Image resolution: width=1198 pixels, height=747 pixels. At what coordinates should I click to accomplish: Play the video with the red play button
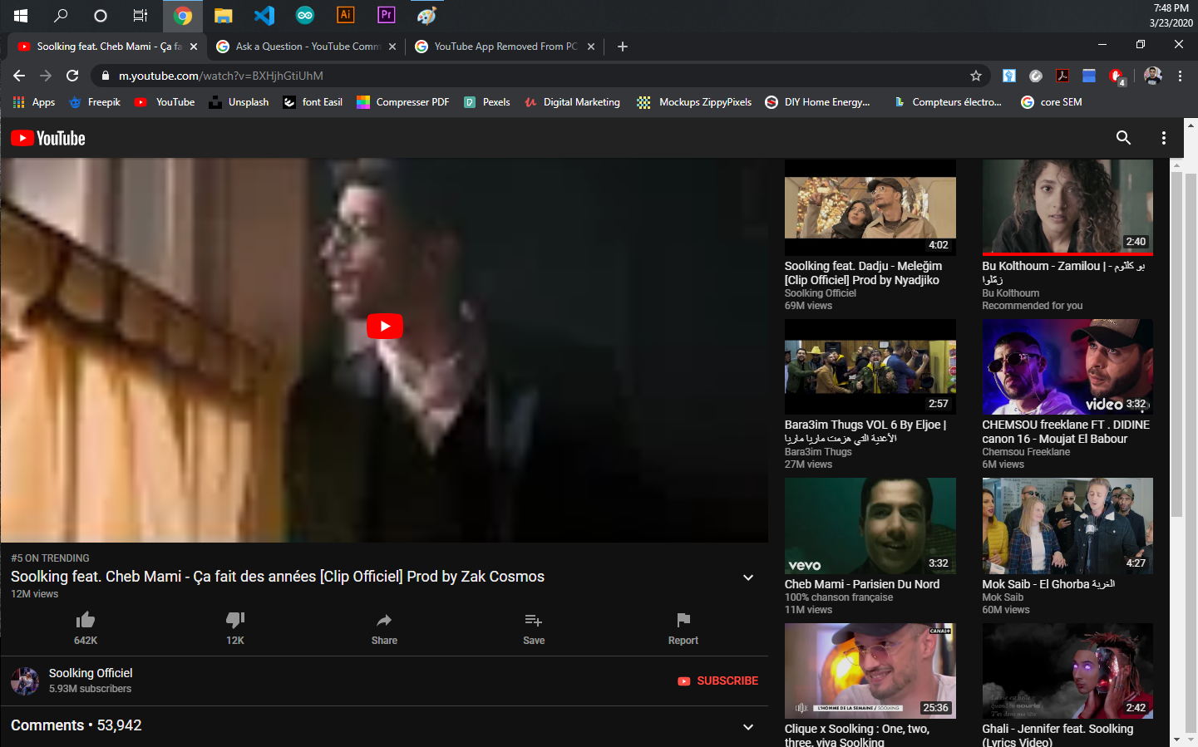tap(385, 326)
